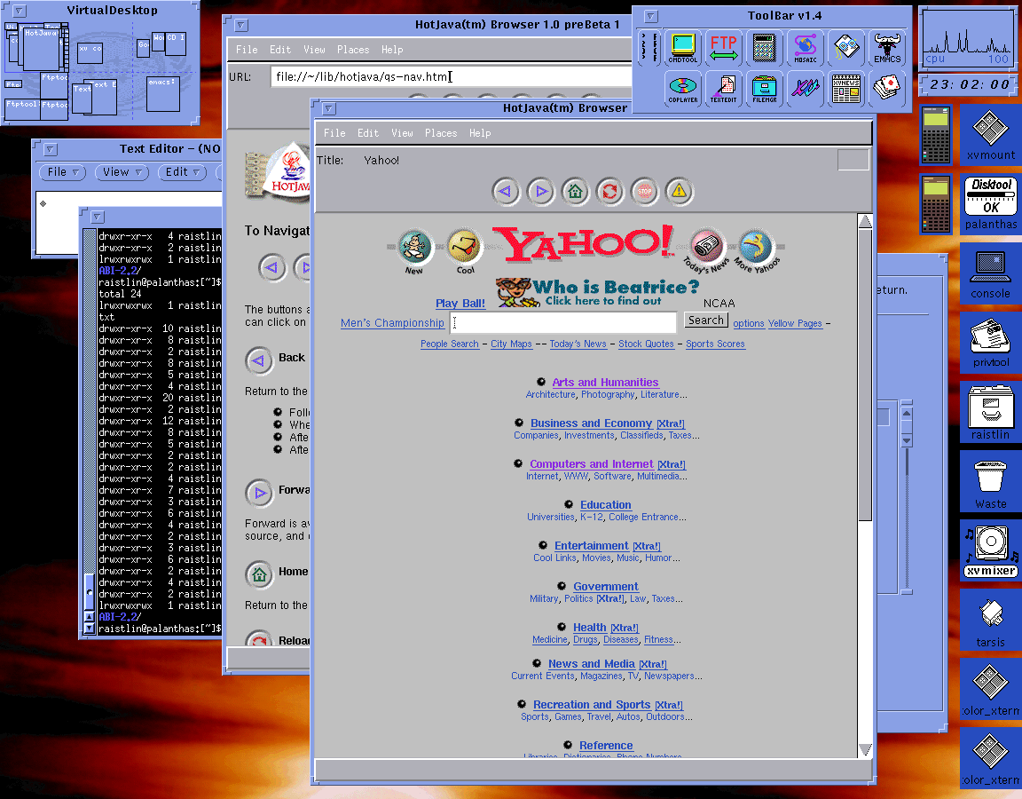1022x799 pixels.
Task: Open Text Editor View menu button
Action: [x=122, y=172]
